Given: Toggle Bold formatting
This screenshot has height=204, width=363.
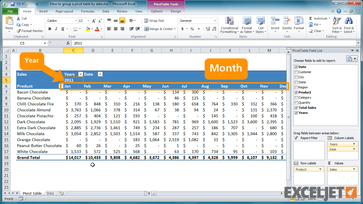Looking at the screenshot, I should (50, 29).
